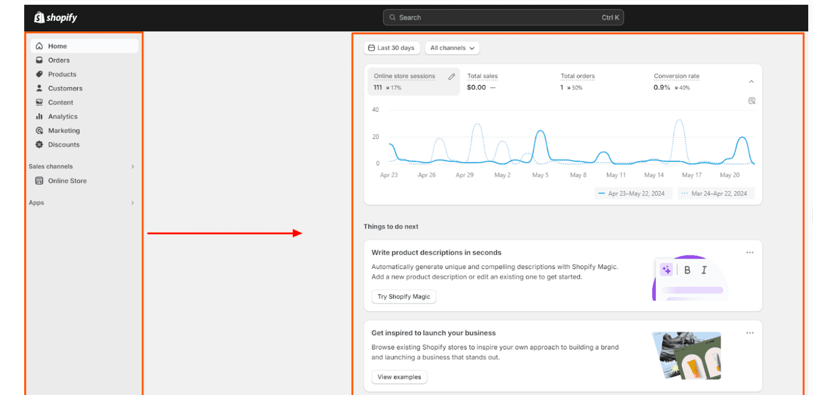Open the Home menu item
Screen dimensions: 813x395
84,46
